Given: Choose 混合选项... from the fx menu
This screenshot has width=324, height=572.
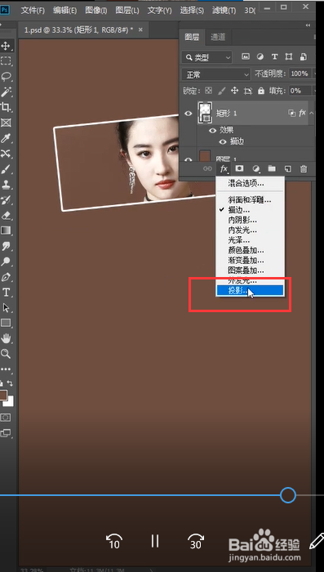Looking at the screenshot, I should [x=250, y=184].
